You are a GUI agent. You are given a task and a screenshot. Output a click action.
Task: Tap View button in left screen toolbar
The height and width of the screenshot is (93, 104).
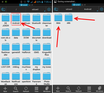click(x=36, y=89)
